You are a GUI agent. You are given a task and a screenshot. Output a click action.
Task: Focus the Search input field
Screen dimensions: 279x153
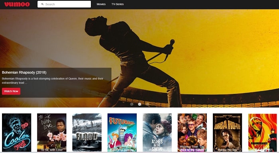pyautogui.click(x=64, y=4)
